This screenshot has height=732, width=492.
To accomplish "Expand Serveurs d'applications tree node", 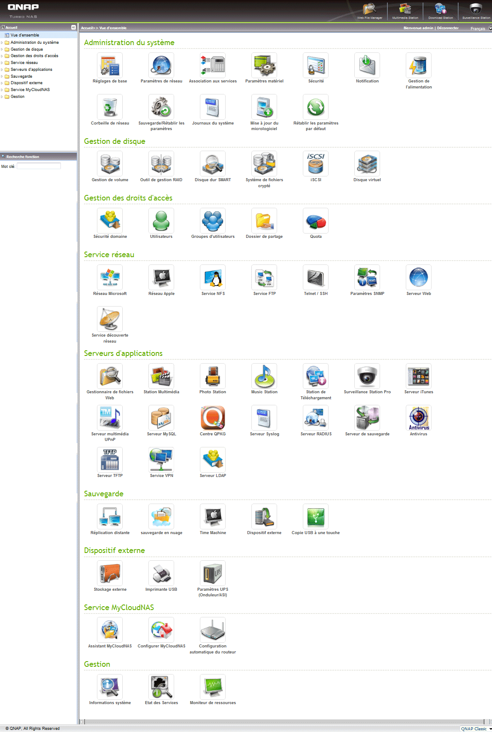I will pos(2,70).
